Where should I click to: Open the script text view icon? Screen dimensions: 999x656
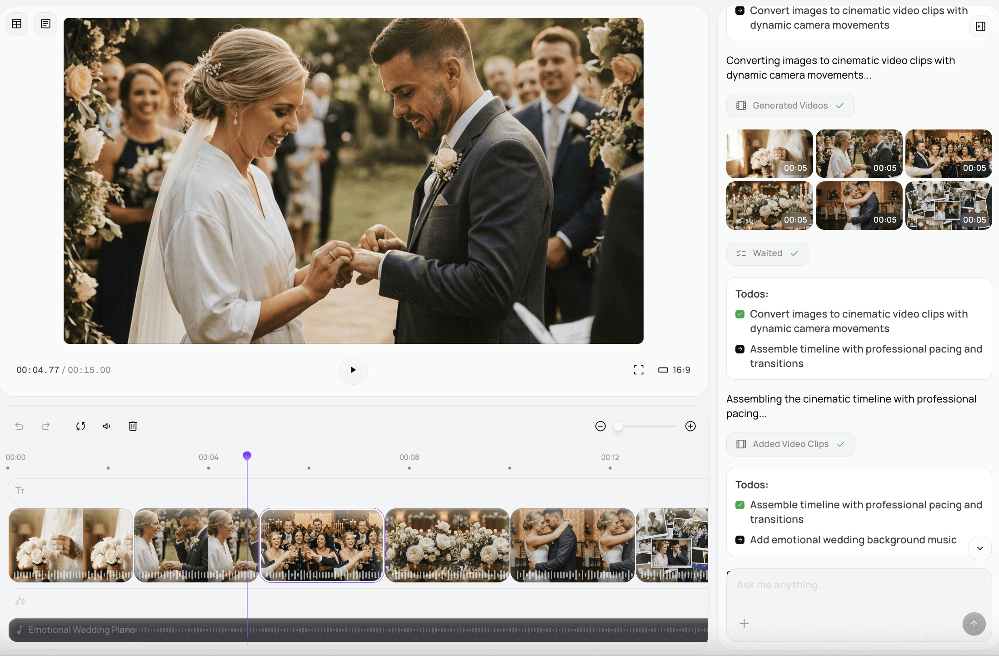(x=45, y=24)
